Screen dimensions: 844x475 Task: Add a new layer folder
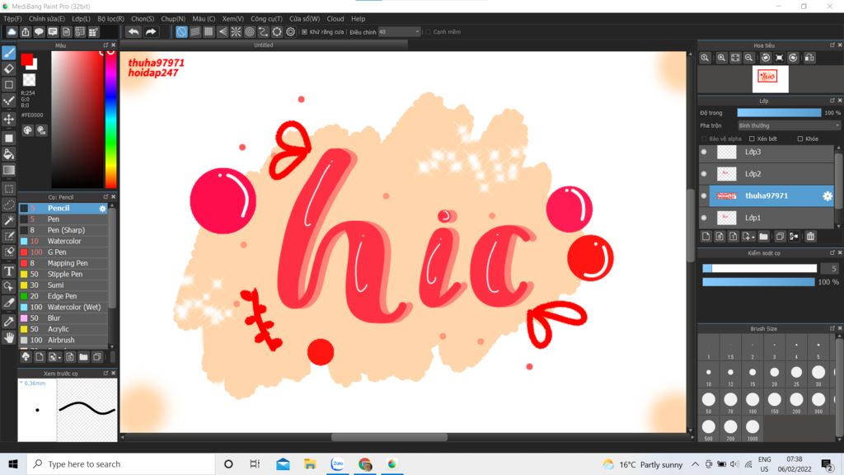click(763, 237)
